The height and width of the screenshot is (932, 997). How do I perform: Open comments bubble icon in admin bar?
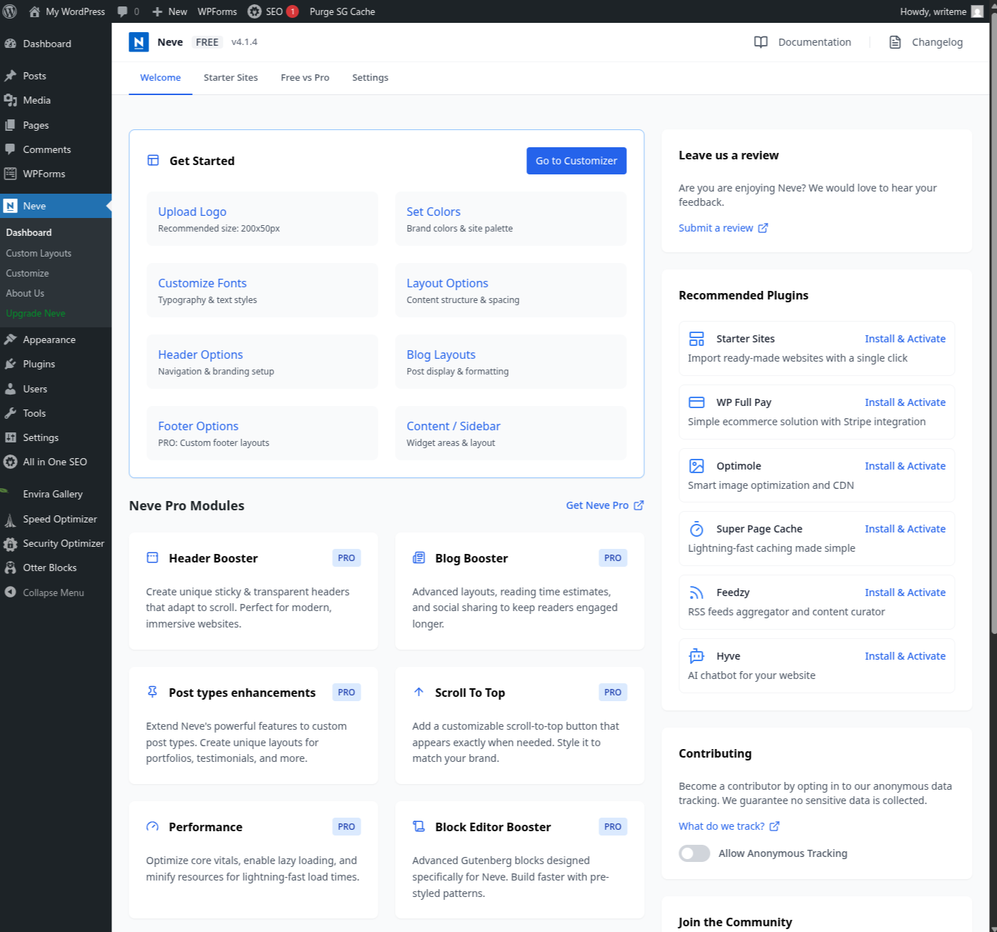123,11
